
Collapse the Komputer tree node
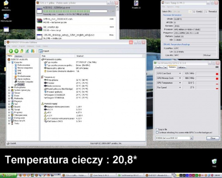tap(9, 62)
